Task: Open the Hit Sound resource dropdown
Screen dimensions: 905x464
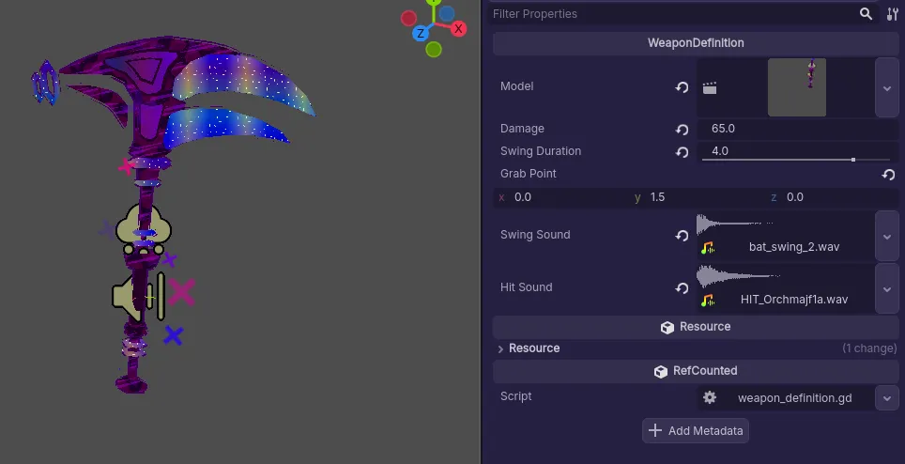Action: pos(887,288)
